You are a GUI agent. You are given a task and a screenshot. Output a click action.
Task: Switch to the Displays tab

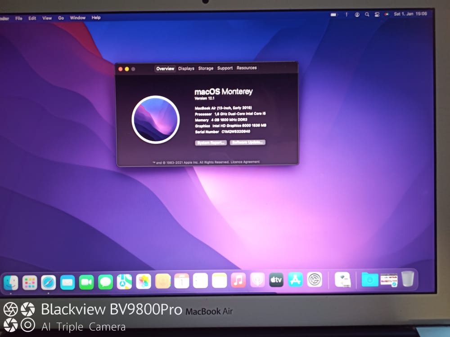pos(186,68)
